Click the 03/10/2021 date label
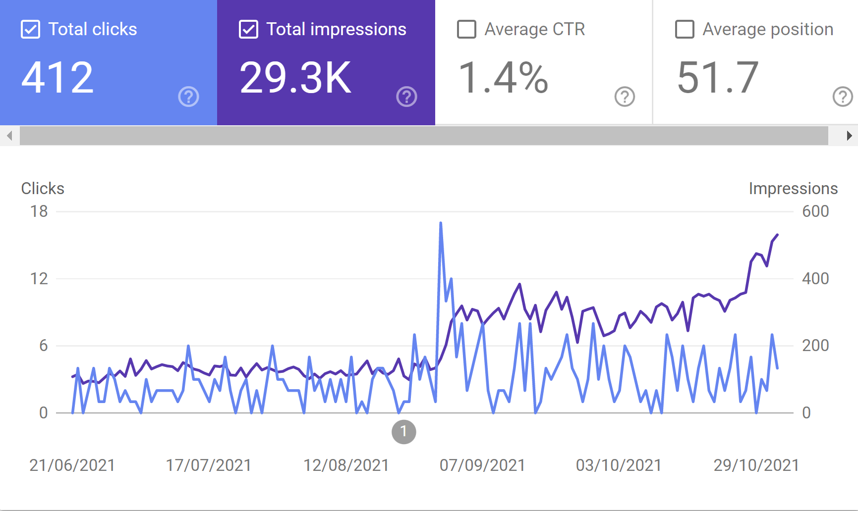The image size is (858, 511). (x=619, y=465)
